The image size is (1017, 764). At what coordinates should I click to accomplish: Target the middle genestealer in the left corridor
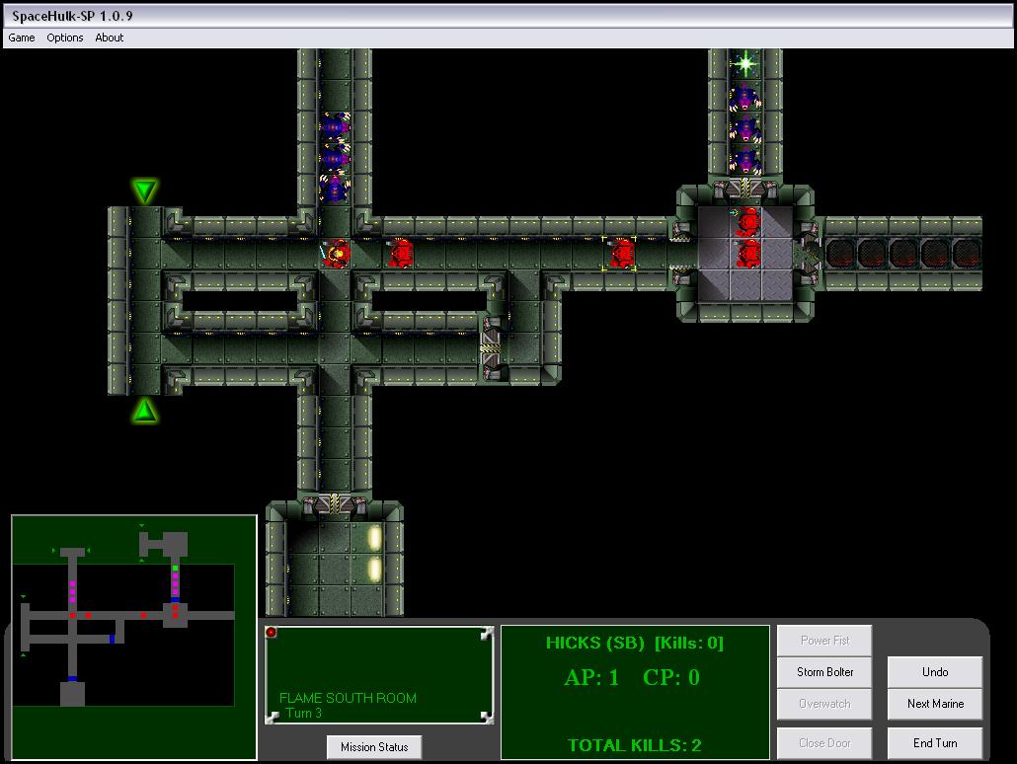tap(336, 158)
